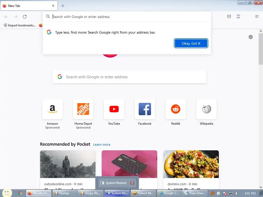Image resolution: width=263 pixels, height=197 pixels.
Task: Close the New Tab tab
Action: 53,6
